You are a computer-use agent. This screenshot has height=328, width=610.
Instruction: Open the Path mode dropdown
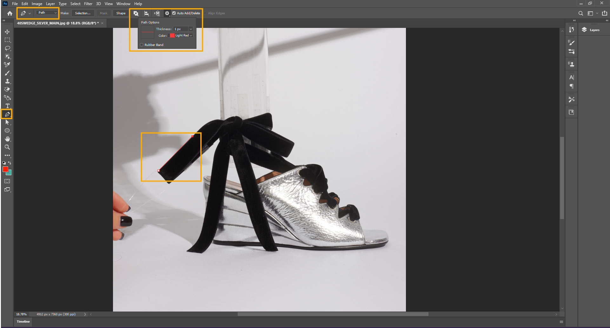[47, 13]
